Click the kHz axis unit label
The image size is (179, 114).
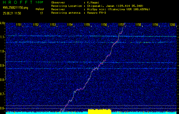3,23
